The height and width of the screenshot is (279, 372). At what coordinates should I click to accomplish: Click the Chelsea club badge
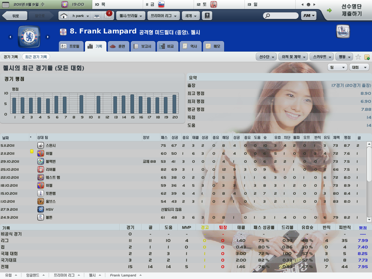29,37
